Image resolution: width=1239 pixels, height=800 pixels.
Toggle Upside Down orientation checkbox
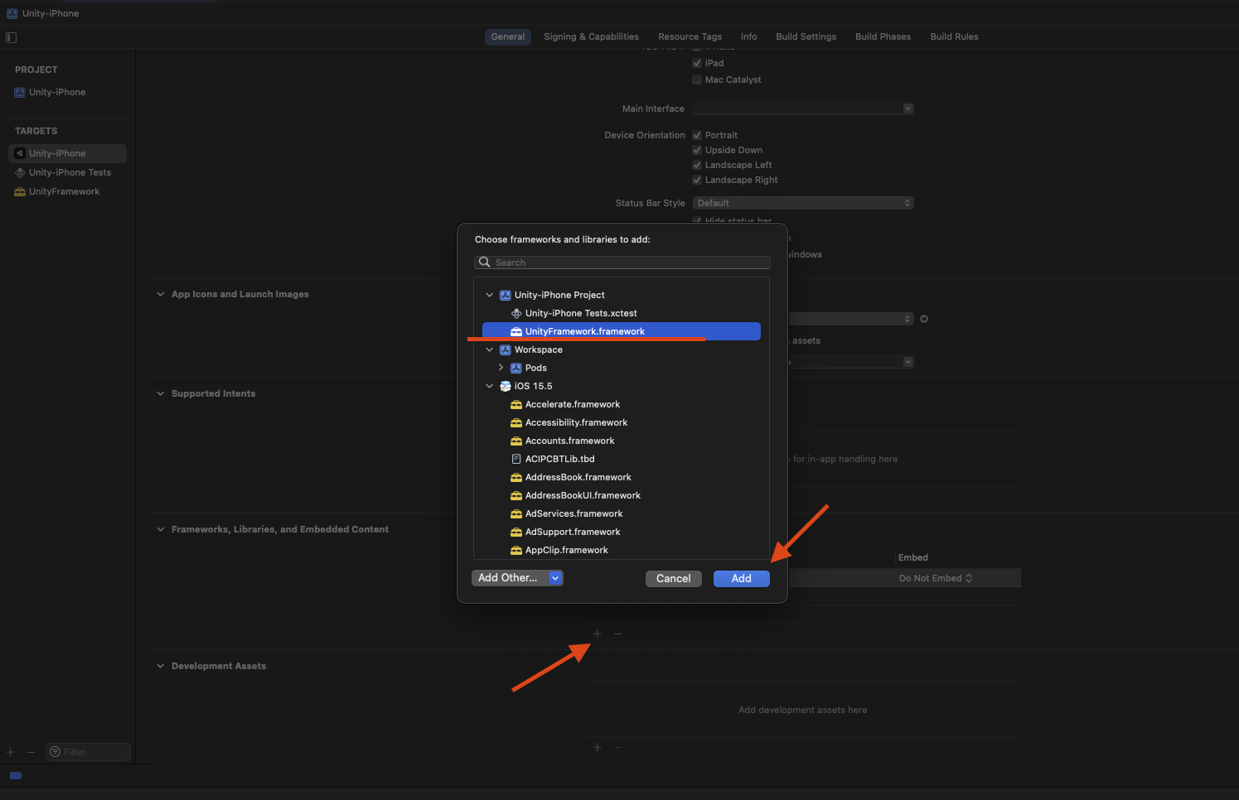pyautogui.click(x=697, y=150)
